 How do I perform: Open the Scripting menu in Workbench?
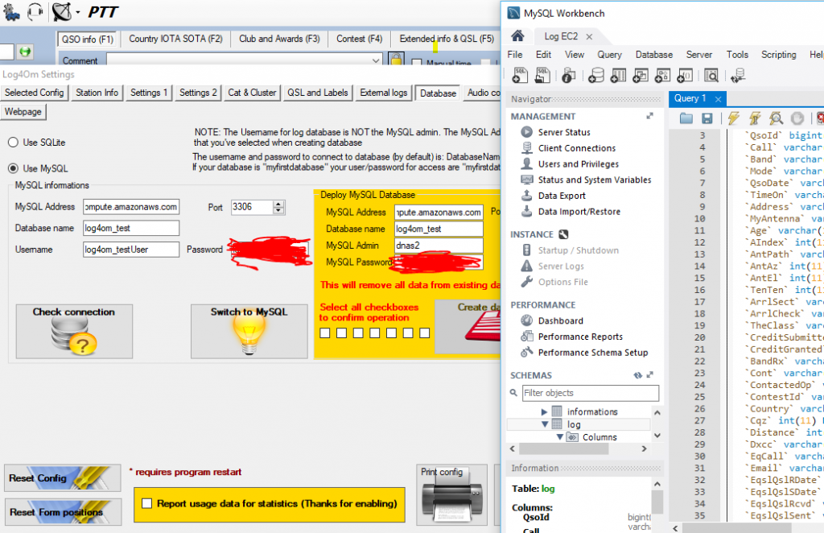[778, 55]
